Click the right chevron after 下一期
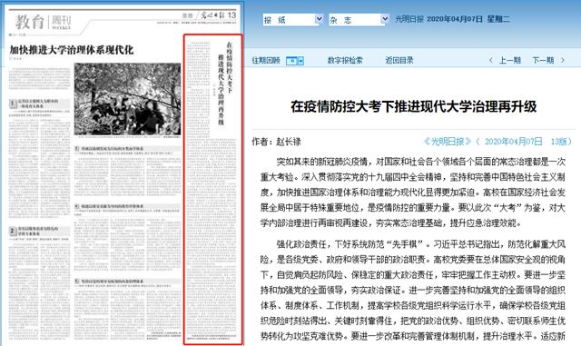This screenshot has width=581, height=346. tap(563, 61)
